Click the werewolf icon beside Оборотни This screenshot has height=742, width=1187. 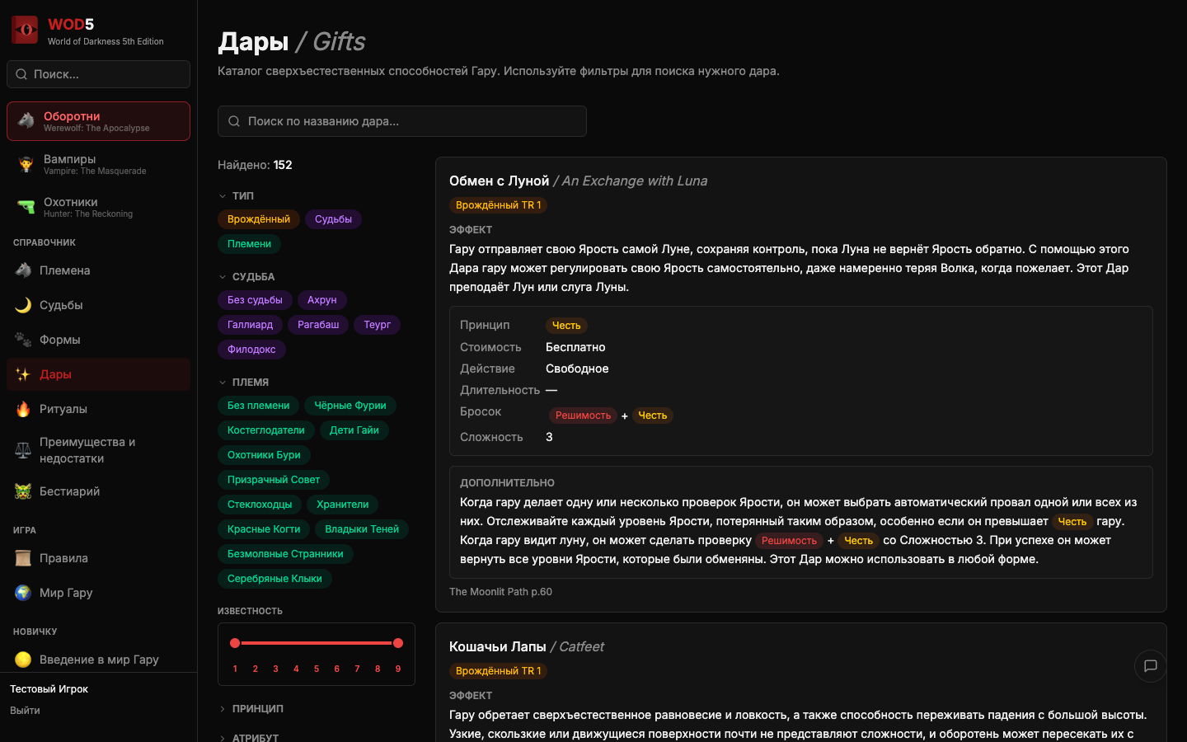tap(26, 121)
